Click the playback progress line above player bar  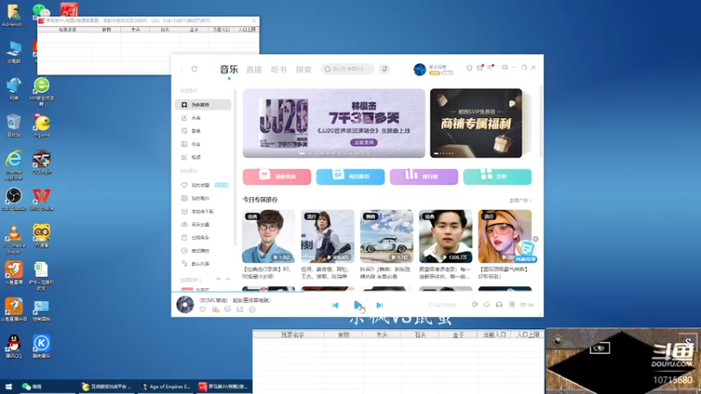coord(358,292)
